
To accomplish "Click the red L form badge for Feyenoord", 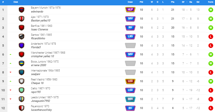I will click(211, 108).
